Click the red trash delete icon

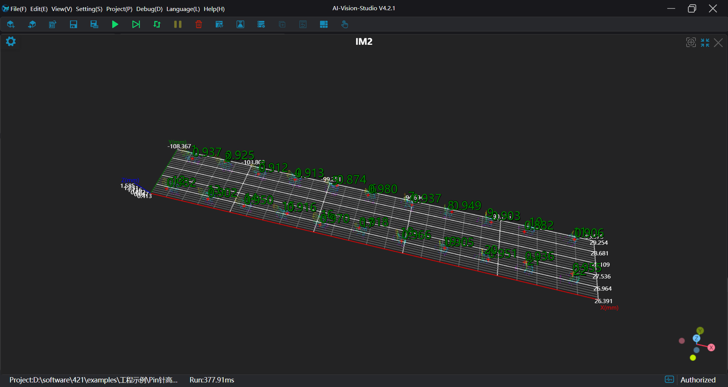click(199, 25)
